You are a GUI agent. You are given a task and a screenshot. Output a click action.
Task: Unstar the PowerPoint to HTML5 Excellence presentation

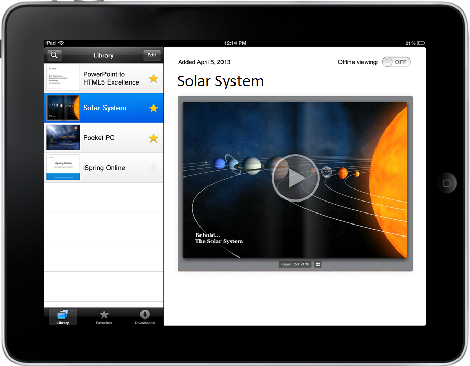point(153,78)
